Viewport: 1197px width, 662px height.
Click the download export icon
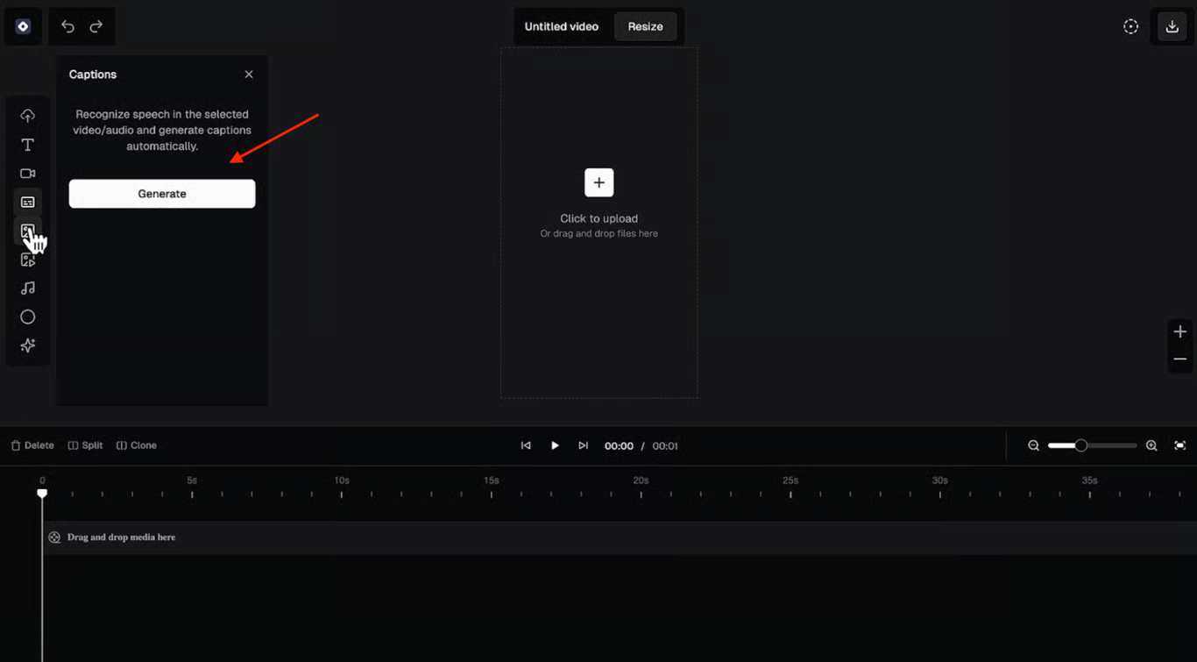[x=1172, y=26]
